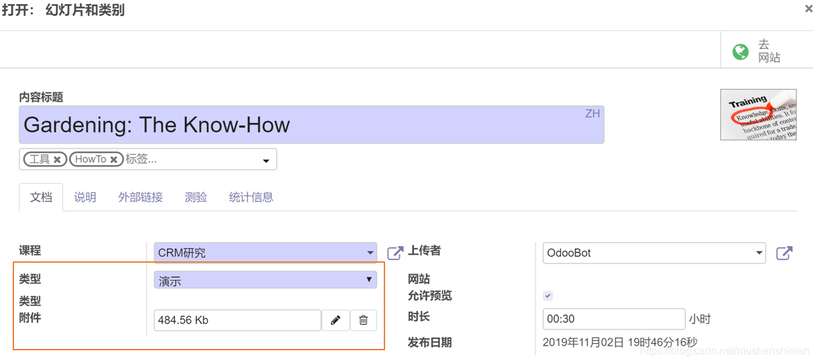
Task: Open external link for OdooBot uploader
Action: (x=784, y=253)
